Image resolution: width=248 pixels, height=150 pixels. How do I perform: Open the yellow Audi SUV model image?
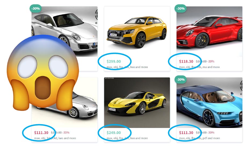click(x=137, y=31)
